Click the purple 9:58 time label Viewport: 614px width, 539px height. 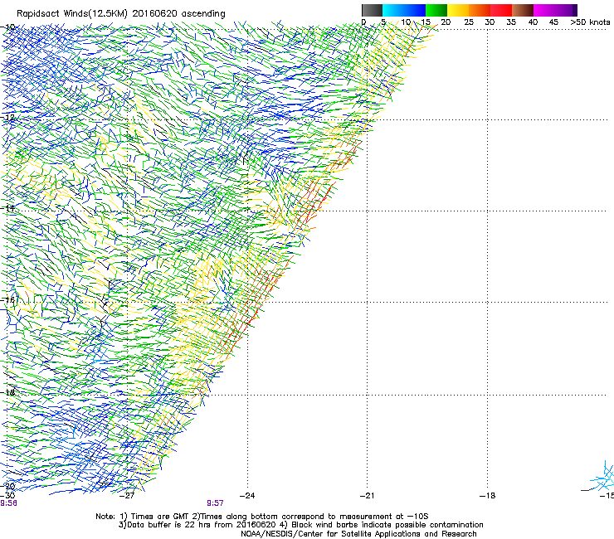[x=8, y=503]
